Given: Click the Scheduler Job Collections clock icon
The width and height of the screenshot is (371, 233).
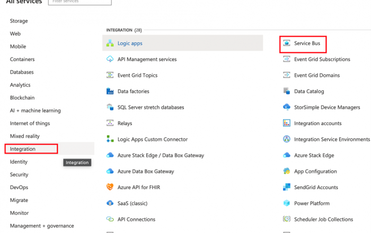Looking at the screenshot, I should point(287,219).
